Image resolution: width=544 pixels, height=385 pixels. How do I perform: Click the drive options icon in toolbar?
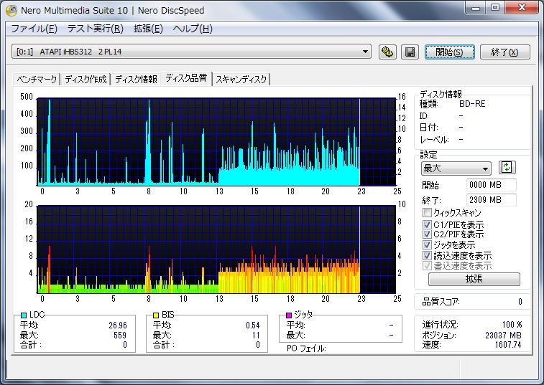pos(387,52)
